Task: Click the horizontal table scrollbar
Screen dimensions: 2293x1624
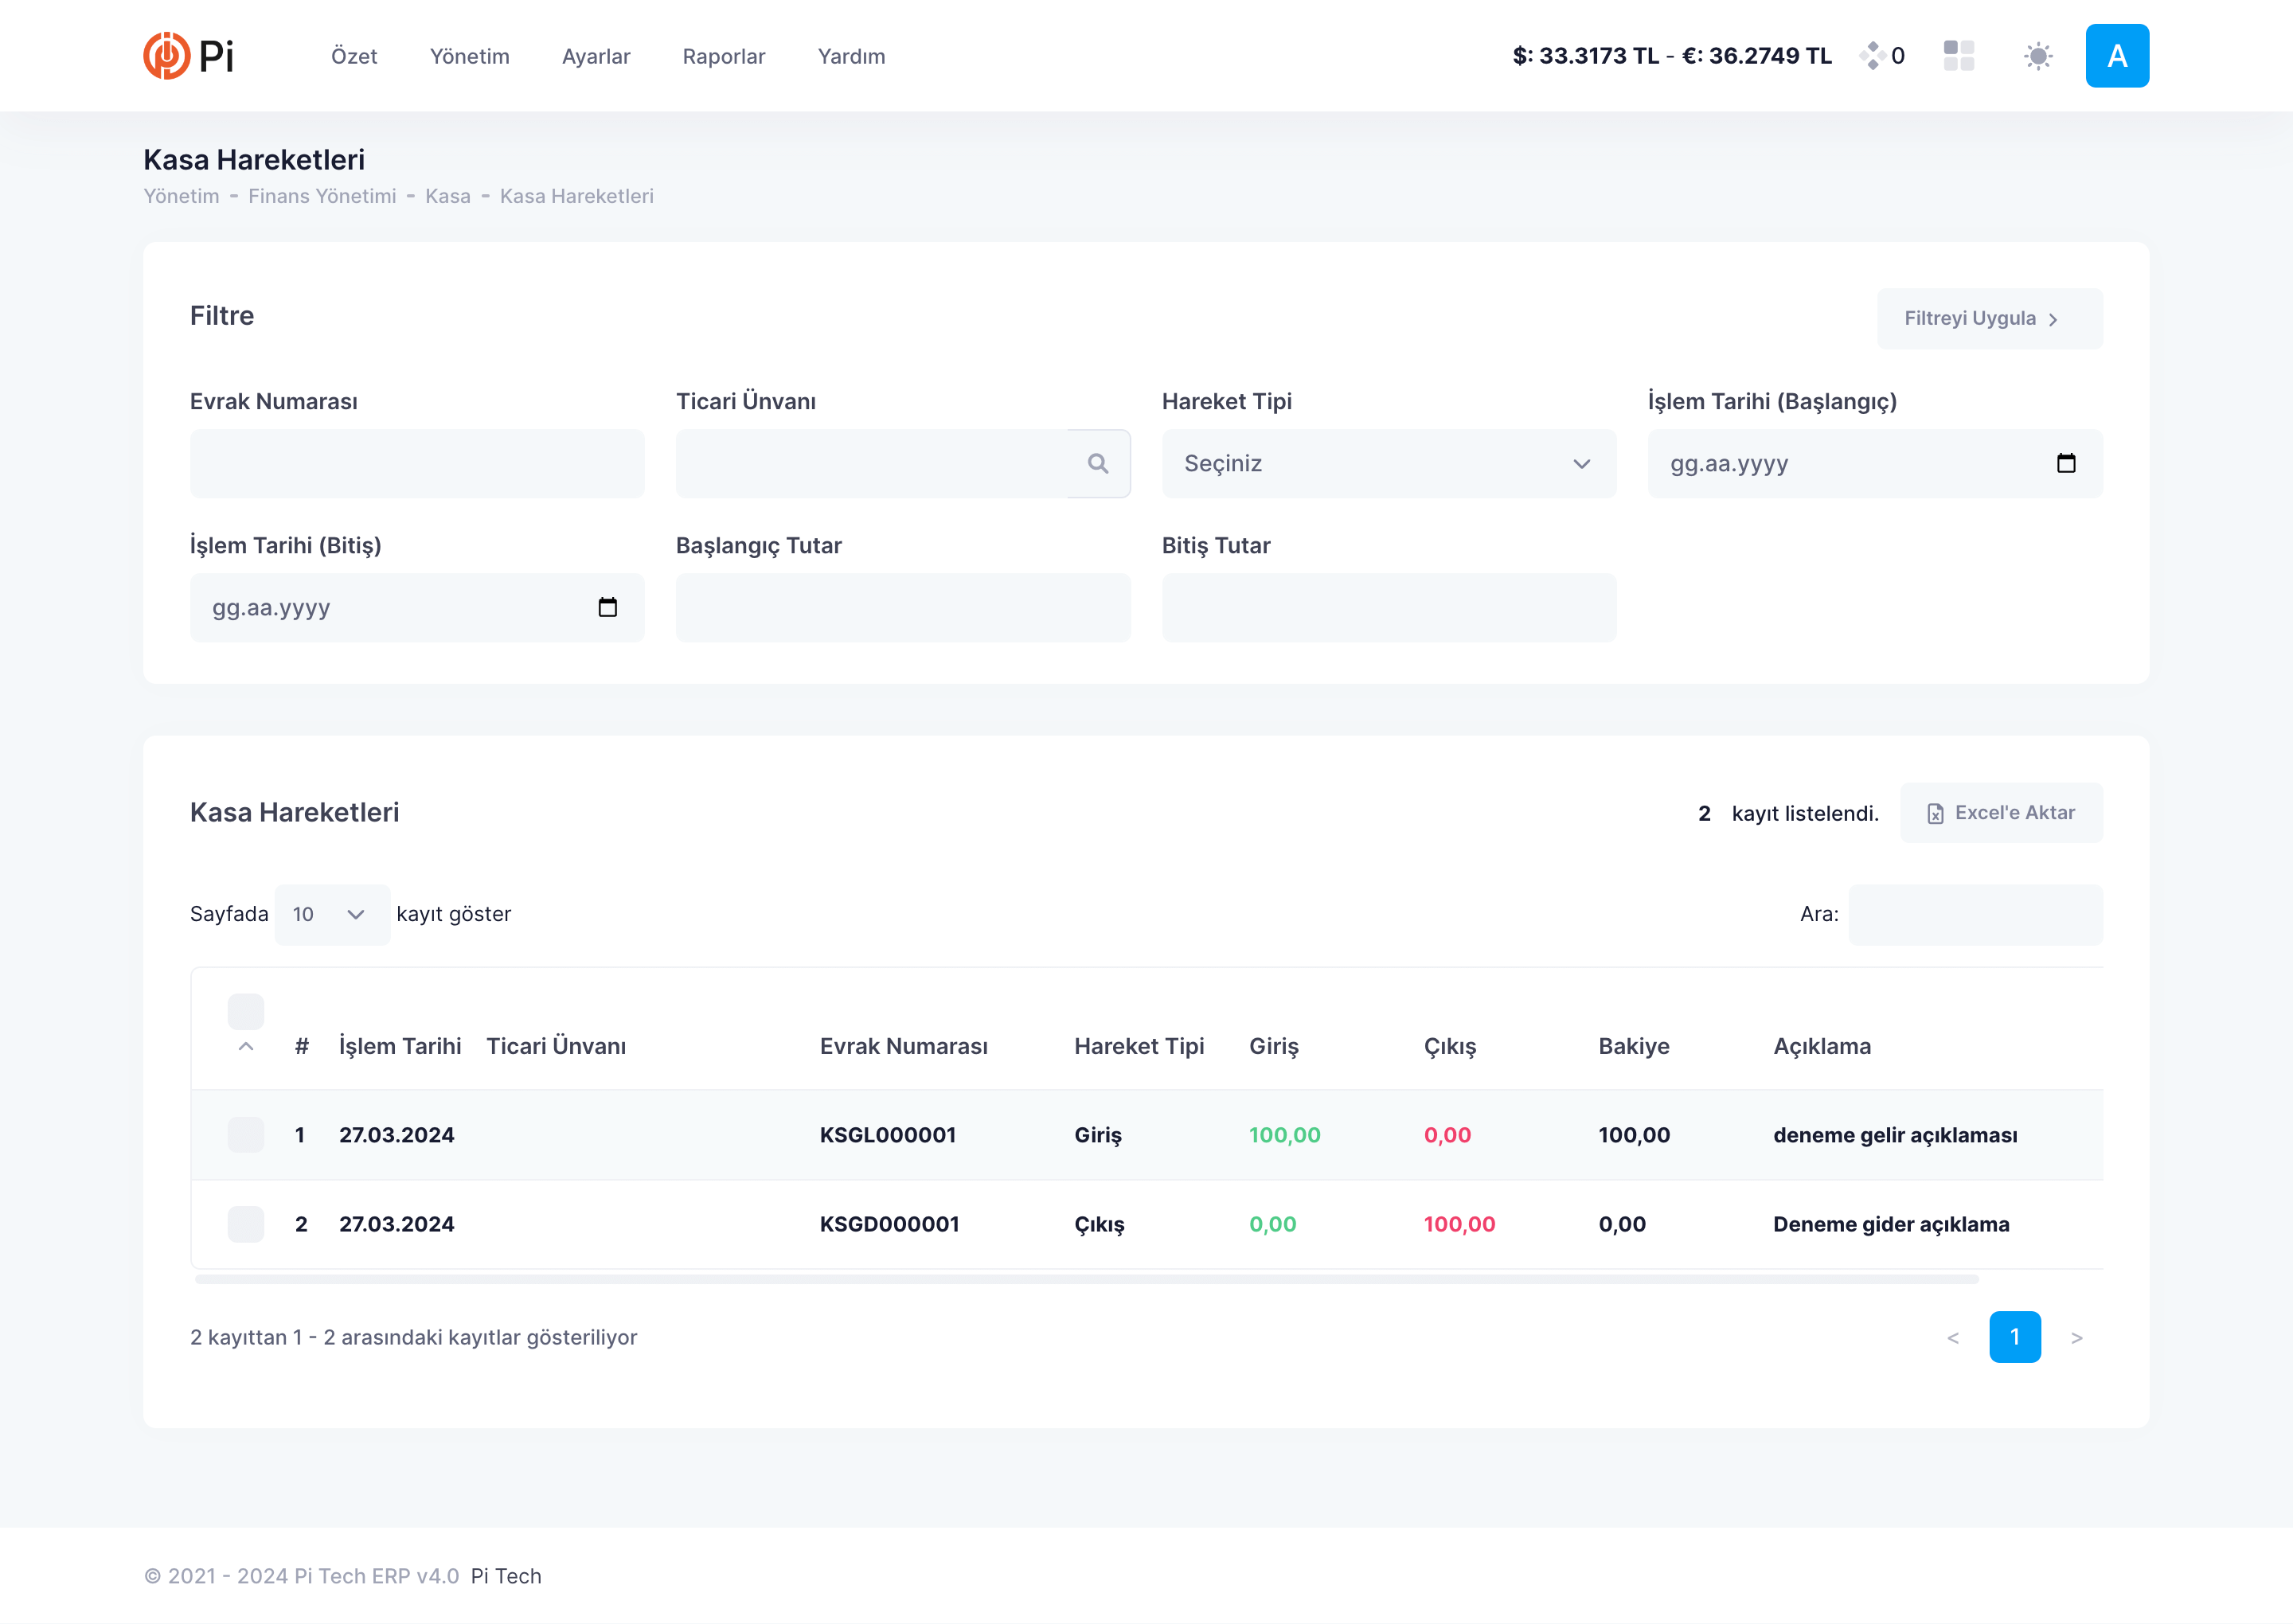Action: pyautogui.click(x=1086, y=1279)
